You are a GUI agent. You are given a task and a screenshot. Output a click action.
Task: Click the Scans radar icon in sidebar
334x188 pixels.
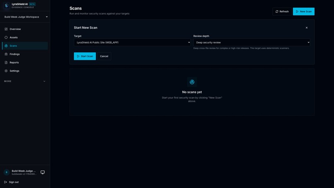pyautogui.click(x=6, y=46)
